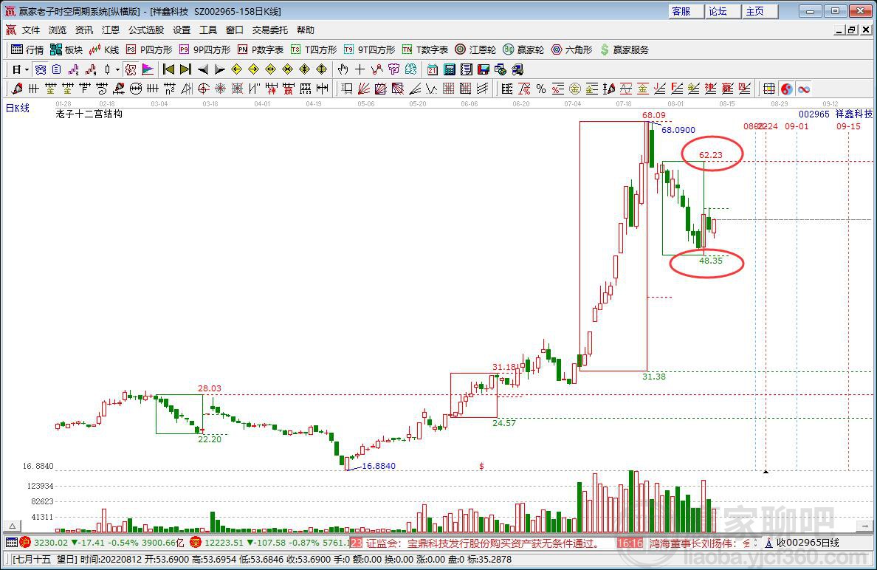This screenshot has height=570, width=877.
Task: Open the calculator icon
Action: pos(449,69)
